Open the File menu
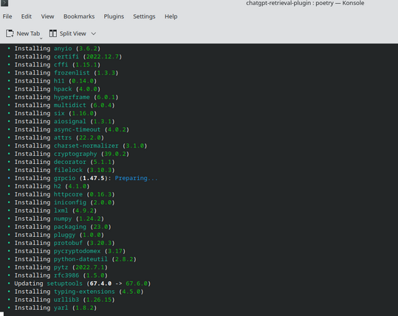Image resolution: width=398 pixels, height=316 pixels. coord(7,16)
